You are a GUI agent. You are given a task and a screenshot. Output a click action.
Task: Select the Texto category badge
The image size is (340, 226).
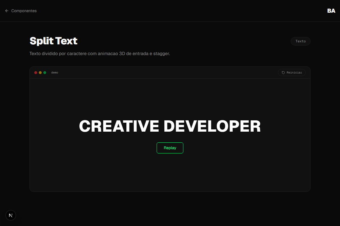click(x=300, y=41)
